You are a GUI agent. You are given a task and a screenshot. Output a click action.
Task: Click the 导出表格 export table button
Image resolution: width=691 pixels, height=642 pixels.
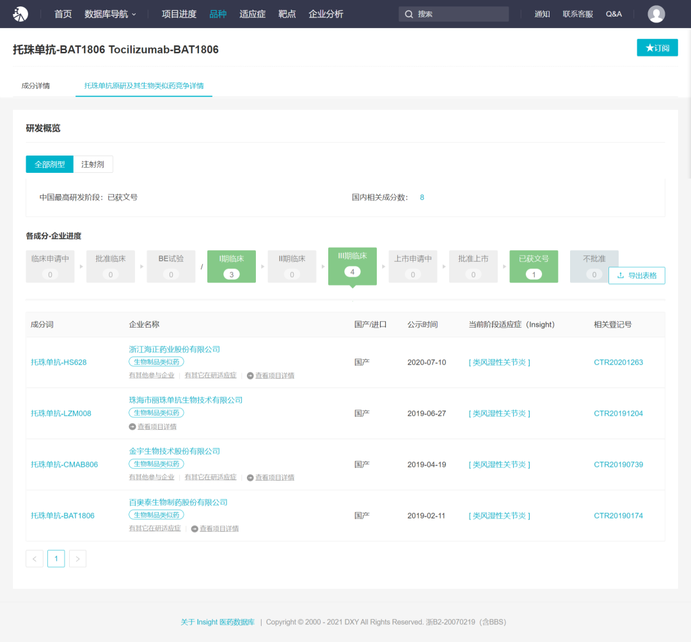pyautogui.click(x=637, y=276)
